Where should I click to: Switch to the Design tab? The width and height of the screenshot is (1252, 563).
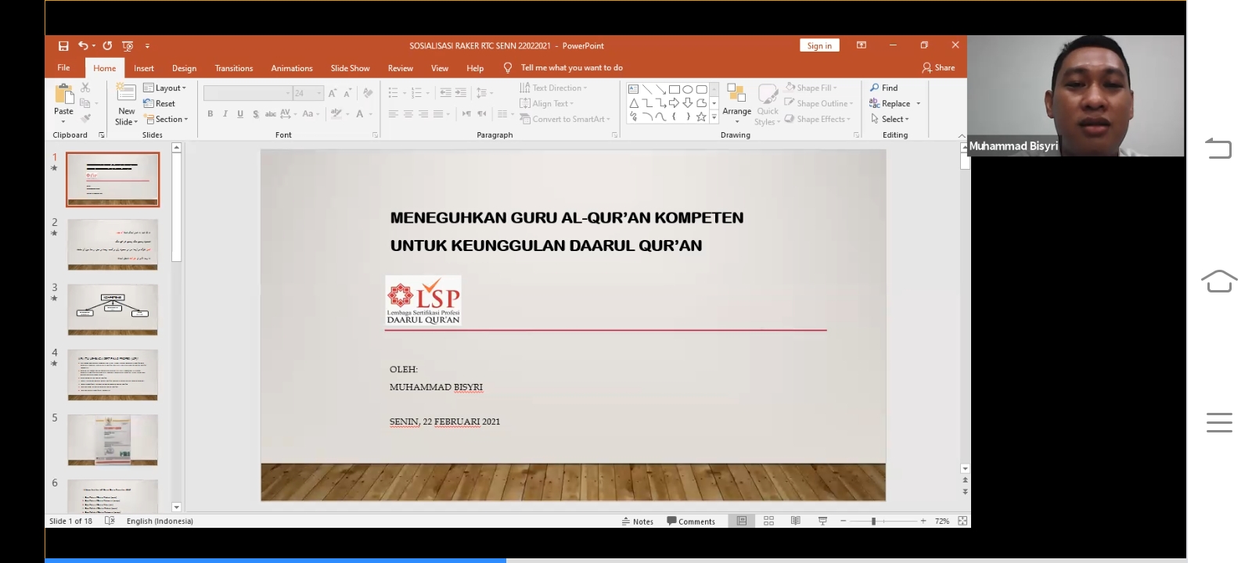[184, 68]
